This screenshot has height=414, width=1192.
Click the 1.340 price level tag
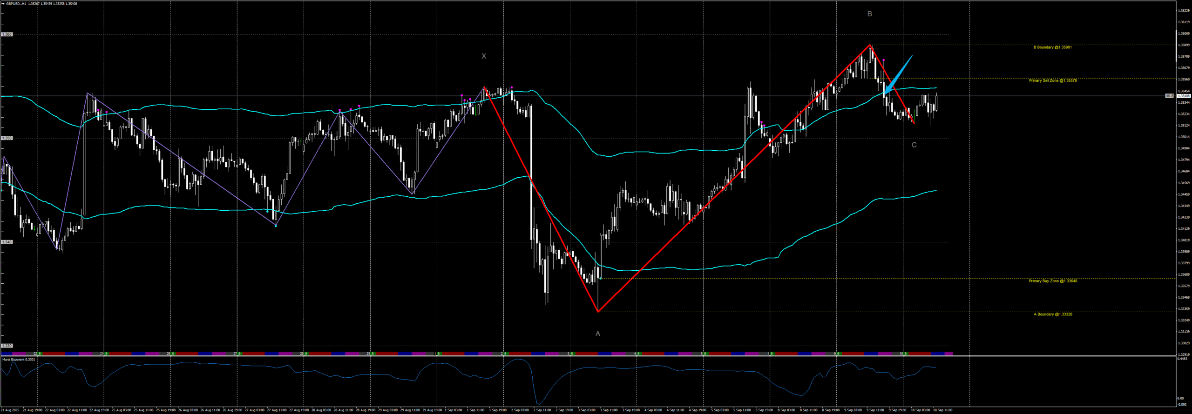[x=7, y=242]
